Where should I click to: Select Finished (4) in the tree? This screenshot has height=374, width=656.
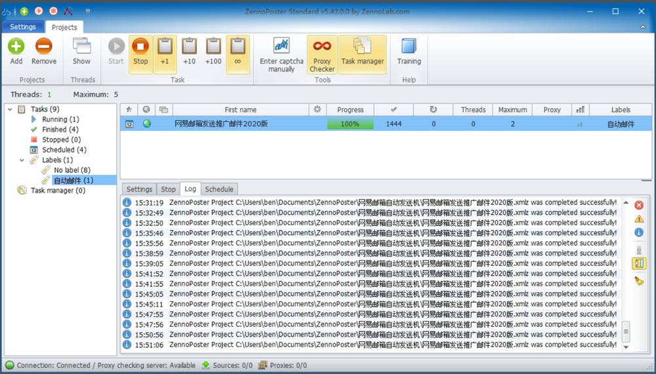point(60,130)
